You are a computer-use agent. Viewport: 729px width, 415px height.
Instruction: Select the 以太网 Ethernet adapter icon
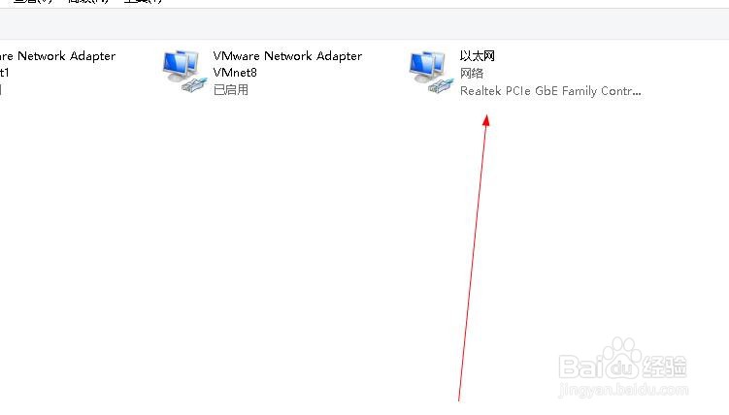(431, 72)
